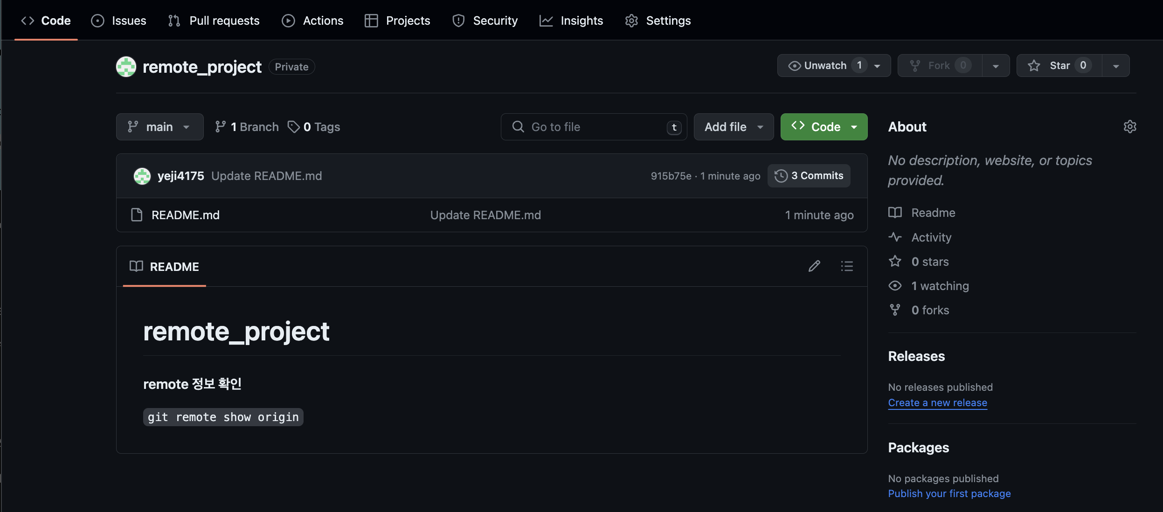Click Create a new release link
This screenshot has height=512, width=1163.
(x=937, y=402)
